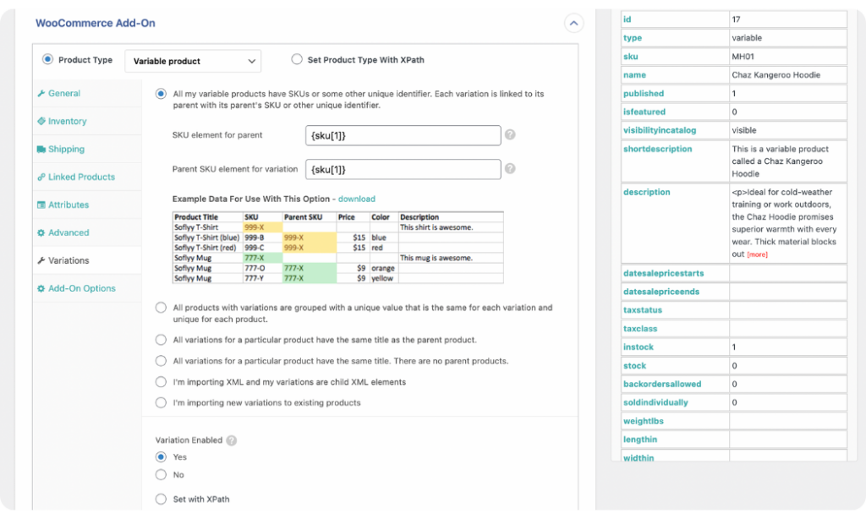Select importing new variations to existing products
This screenshot has height=519, width=866.
point(161,402)
